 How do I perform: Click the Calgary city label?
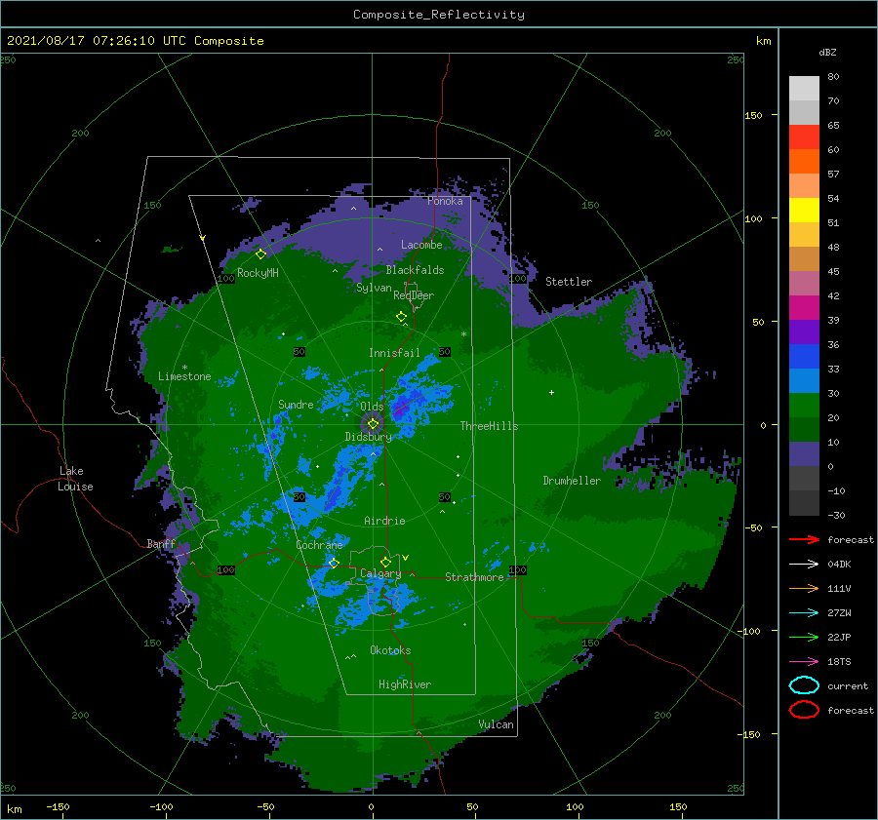pyautogui.click(x=380, y=573)
